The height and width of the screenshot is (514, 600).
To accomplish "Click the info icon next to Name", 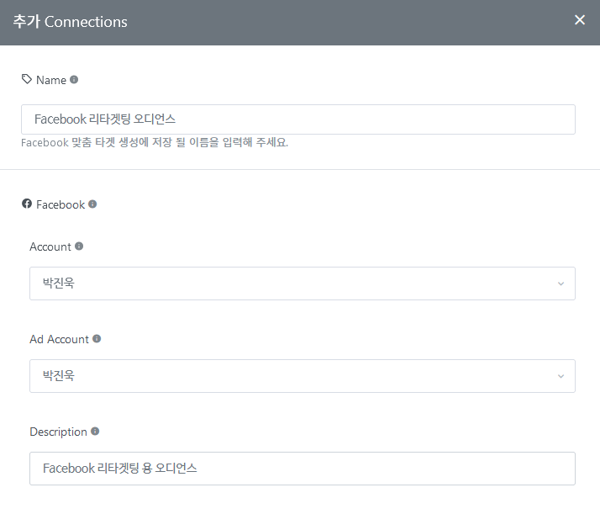I will point(74,80).
